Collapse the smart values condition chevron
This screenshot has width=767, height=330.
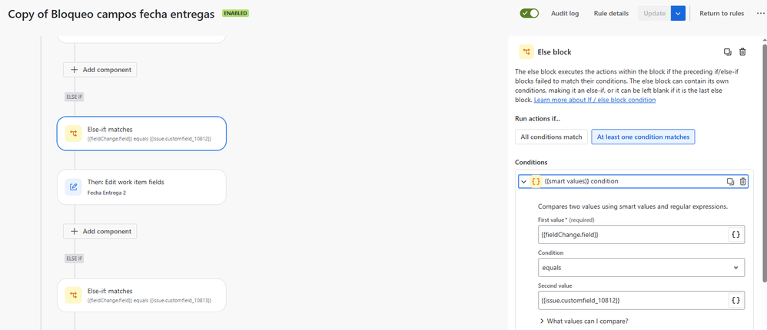click(x=524, y=181)
